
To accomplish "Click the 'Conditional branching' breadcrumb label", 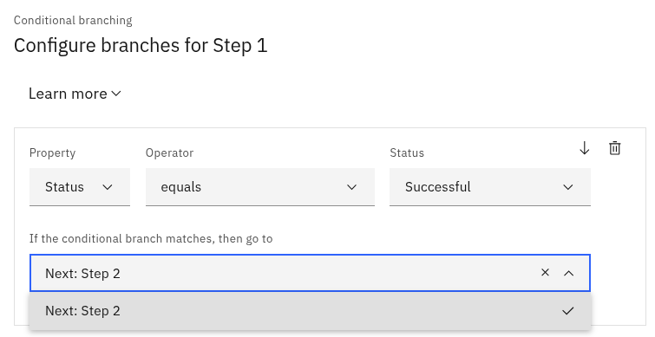I will coord(73,21).
